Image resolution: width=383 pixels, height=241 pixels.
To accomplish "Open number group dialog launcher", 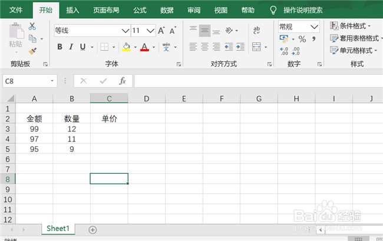I will coord(319,64).
